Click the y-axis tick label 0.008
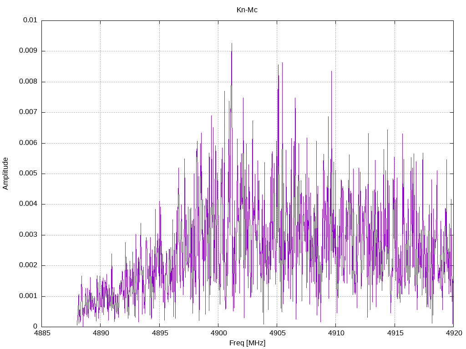The height and width of the screenshot is (349, 466). (x=28, y=82)
